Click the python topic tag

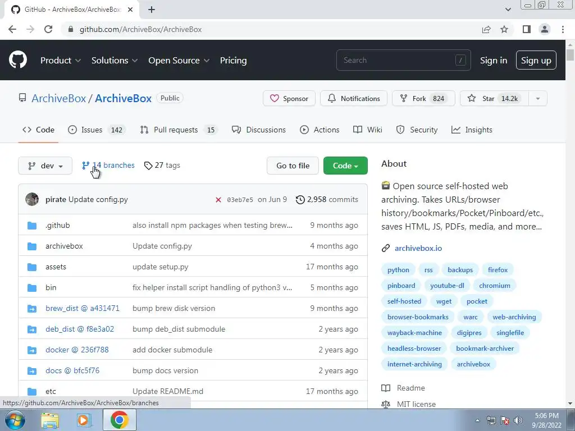[398, 270]
